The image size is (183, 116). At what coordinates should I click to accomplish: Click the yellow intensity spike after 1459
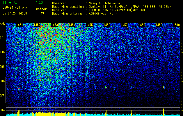click(x=164, y=112)
